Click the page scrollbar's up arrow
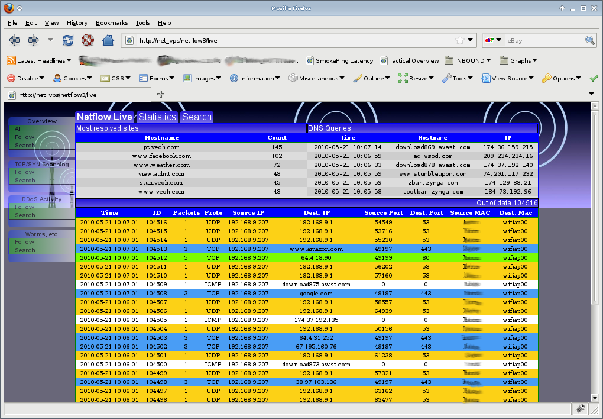This screenshot has height=419, width=603. click(x=595, y=106)
